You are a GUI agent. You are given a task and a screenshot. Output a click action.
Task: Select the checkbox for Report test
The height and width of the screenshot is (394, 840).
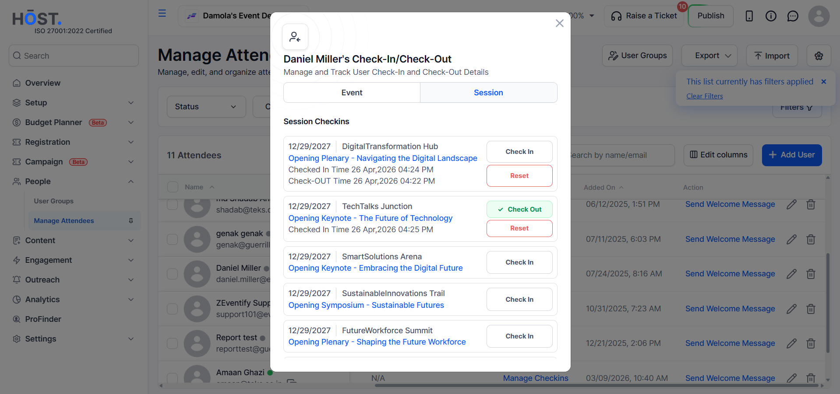pyautogui.click(x=173, y=343)
